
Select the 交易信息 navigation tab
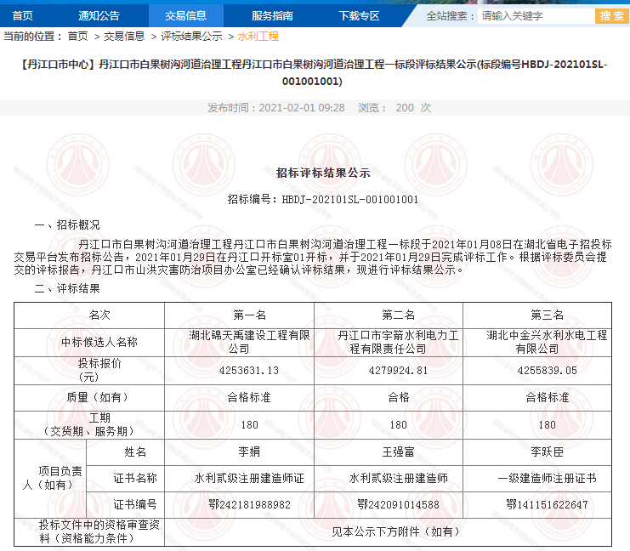(185, 15)
